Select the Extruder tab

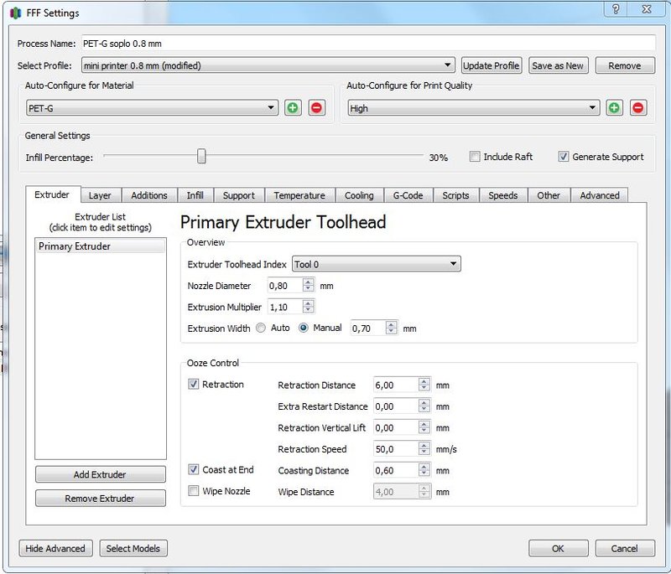tap(52, 194)
